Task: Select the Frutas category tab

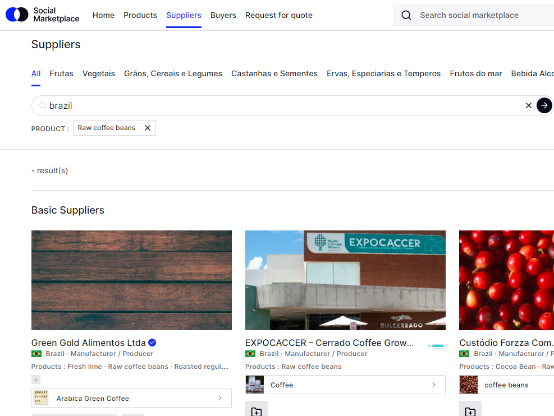Action: click(x=61, y=73)
